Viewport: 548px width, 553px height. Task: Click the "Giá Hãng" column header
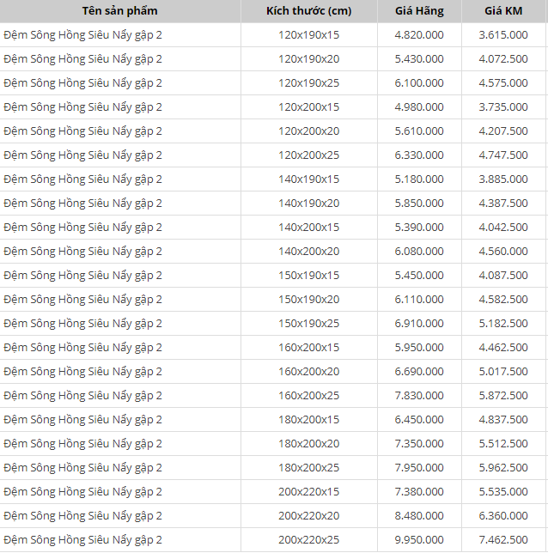point(419,10)
